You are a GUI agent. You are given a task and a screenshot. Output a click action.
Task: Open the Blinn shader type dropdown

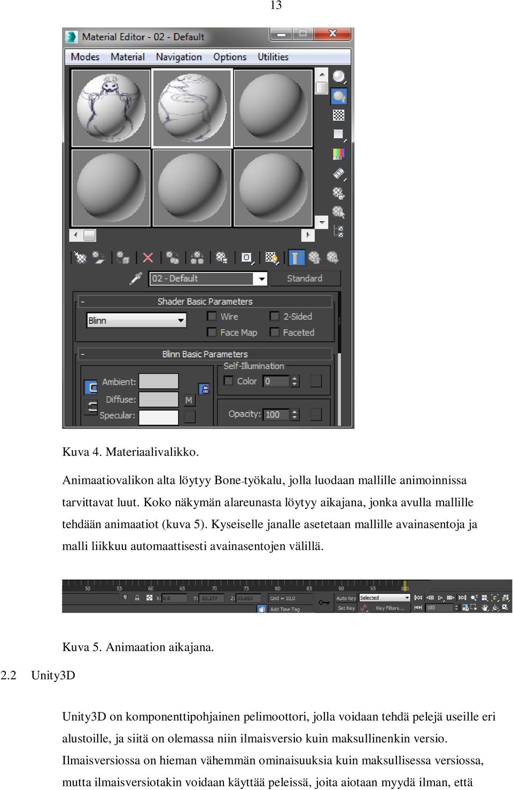[x=136, y=320]
